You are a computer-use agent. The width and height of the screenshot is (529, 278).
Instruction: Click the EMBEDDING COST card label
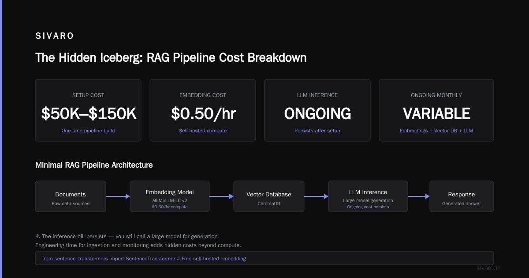point(203,95)
